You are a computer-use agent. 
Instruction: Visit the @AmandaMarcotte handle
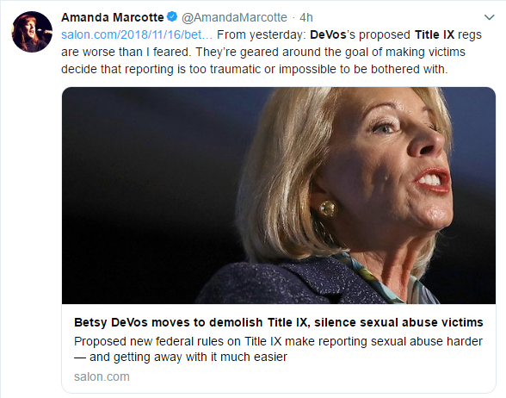(x=234, y=17)
